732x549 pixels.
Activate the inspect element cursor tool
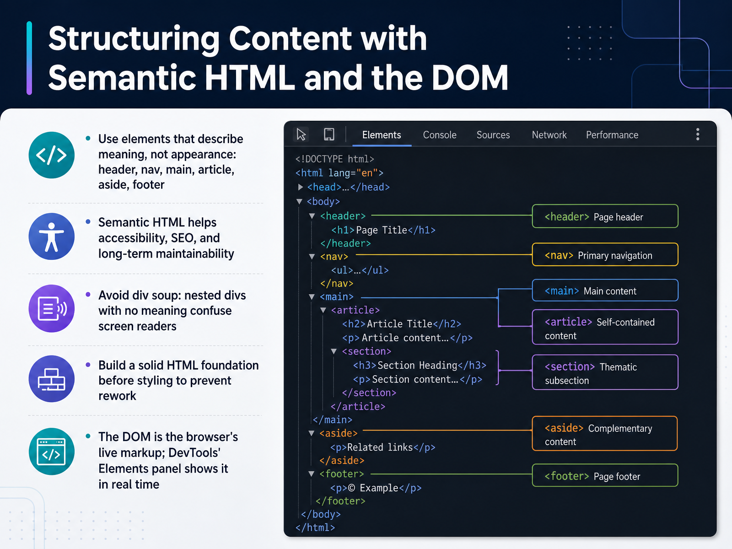(301, 135)
